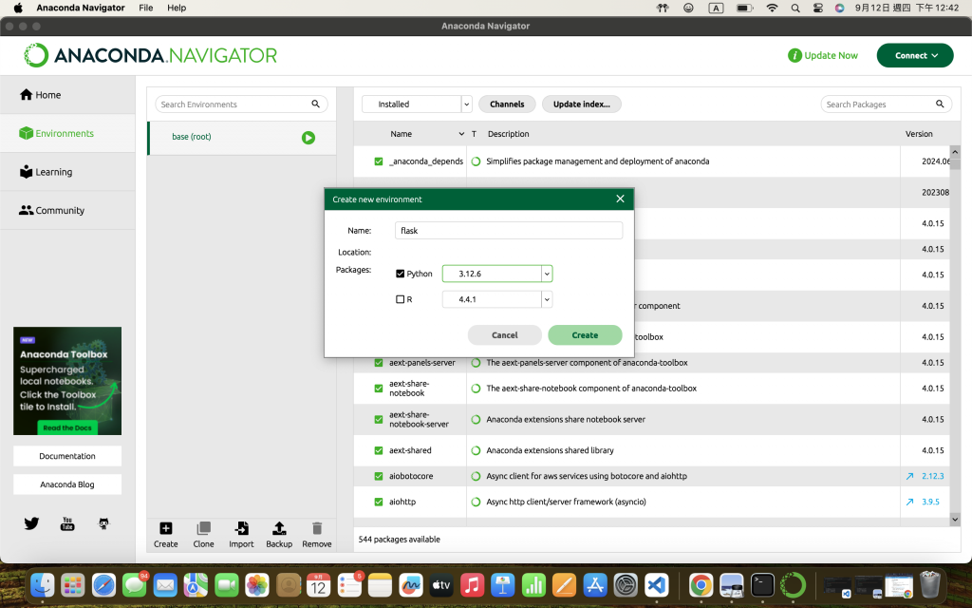Screen dimensions: 972x608
Task: Check the R package checkbox
Action: [400, 299]
